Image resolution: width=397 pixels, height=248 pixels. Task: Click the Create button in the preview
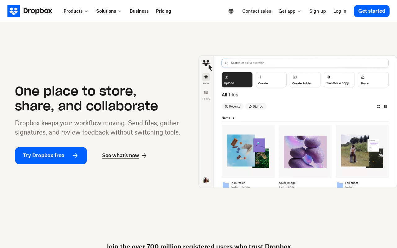pyautogui.click(x=271, y=80)
